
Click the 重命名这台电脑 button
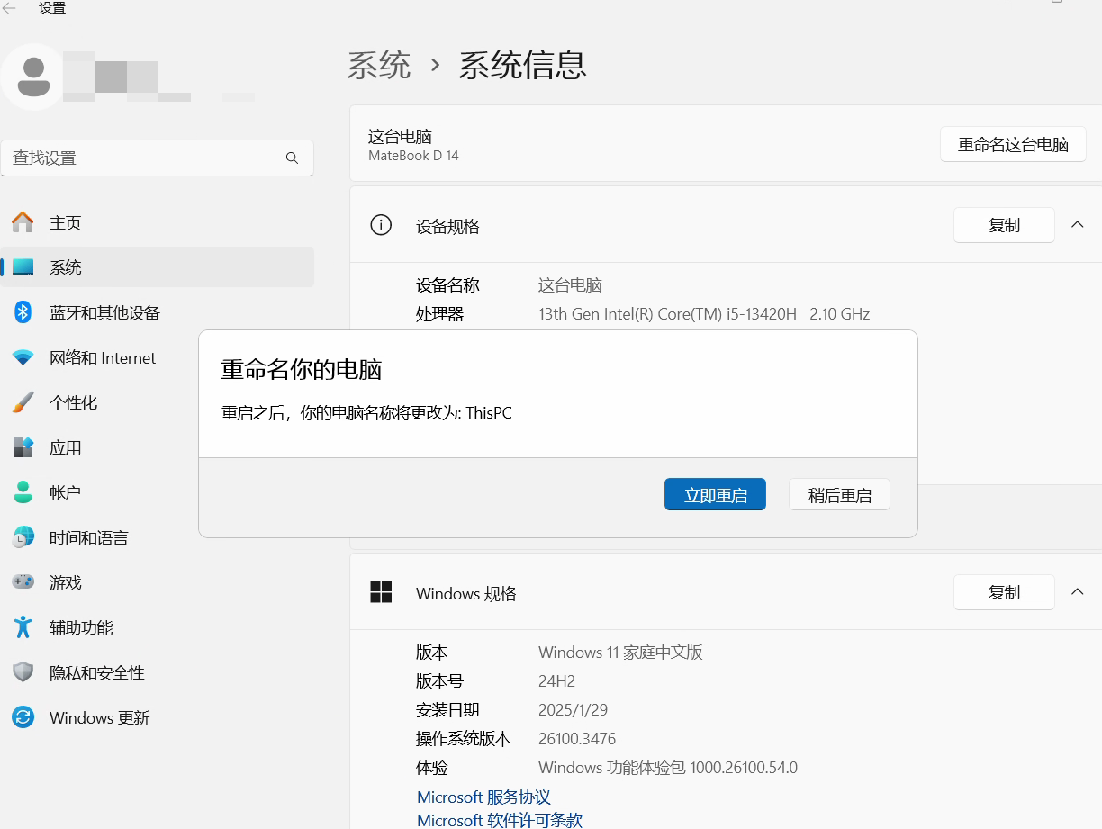(x=1013, y=145)
